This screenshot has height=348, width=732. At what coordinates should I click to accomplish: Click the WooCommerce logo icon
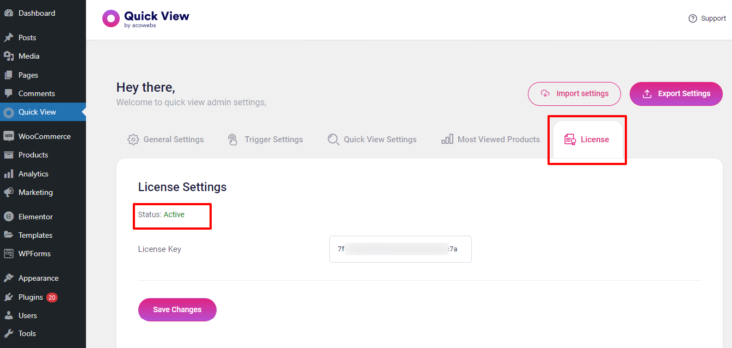coord(9,136)
